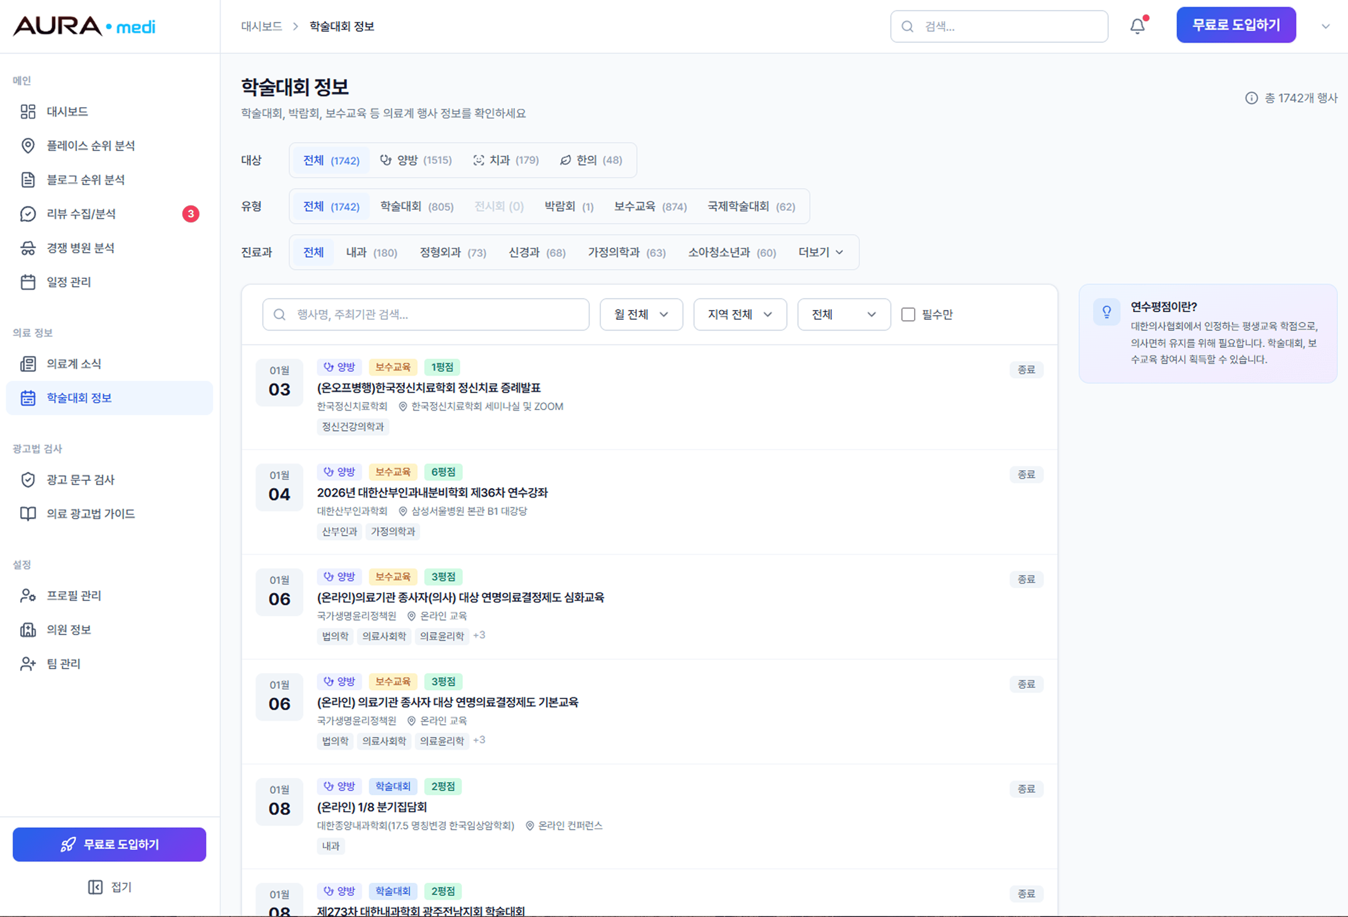1348x917 pixels.
Task: Click 종료 status on 01월 04 event
Action: pyautogui.click(x=1026, y=474)
